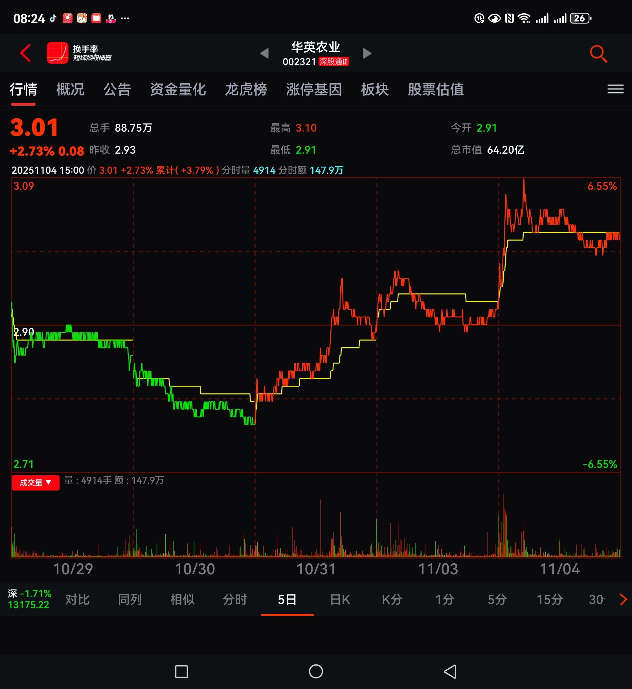Tap the Android home circle button
The image size is (632, 689).
pos(316,671)
